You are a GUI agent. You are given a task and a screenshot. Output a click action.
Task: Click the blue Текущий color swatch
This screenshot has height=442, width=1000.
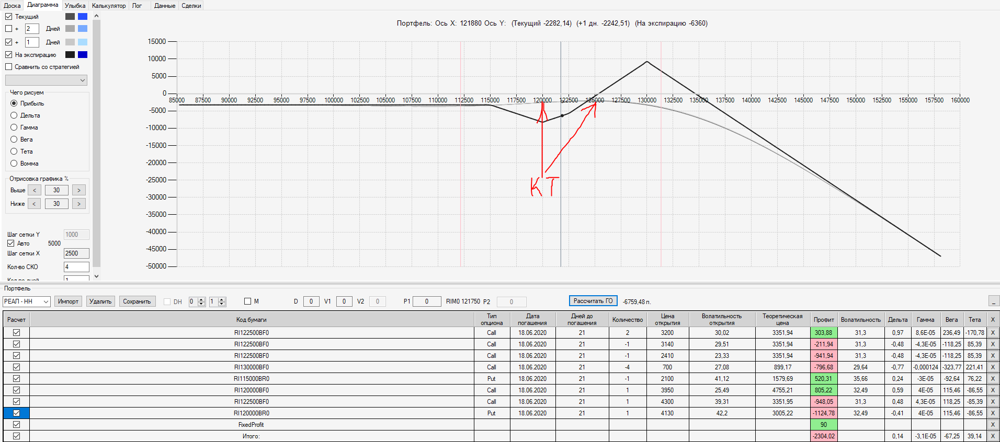point(83,17)
